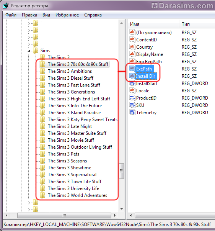
Task: Click folder icon of The Sims 3 Movie Stuff
Action: (43, 140)
